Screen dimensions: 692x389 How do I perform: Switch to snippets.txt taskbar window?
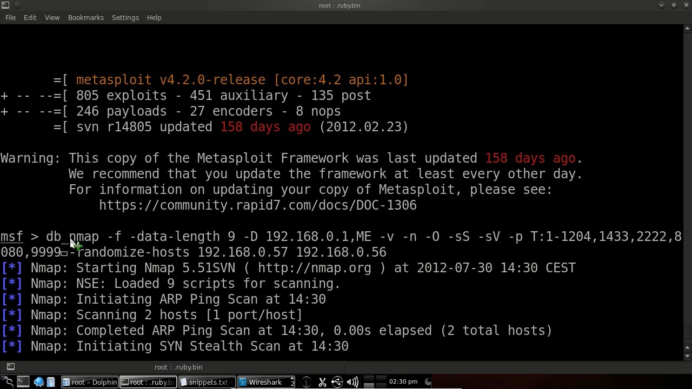(x=207, y=382)
